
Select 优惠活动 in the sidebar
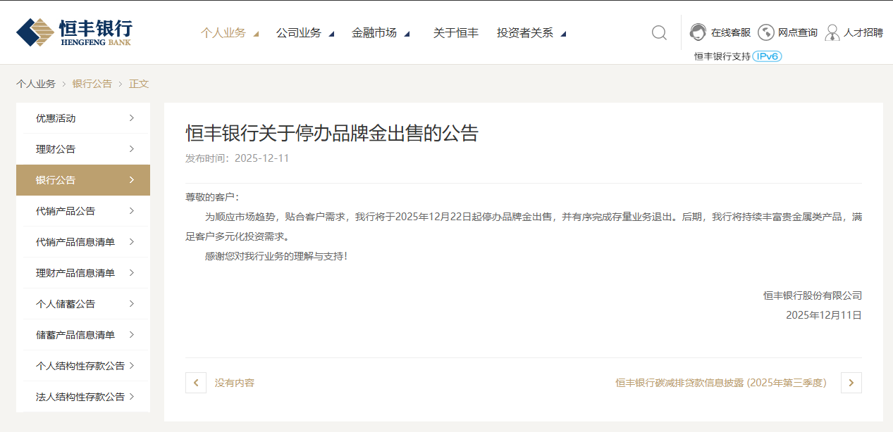(x=83, y=118)
